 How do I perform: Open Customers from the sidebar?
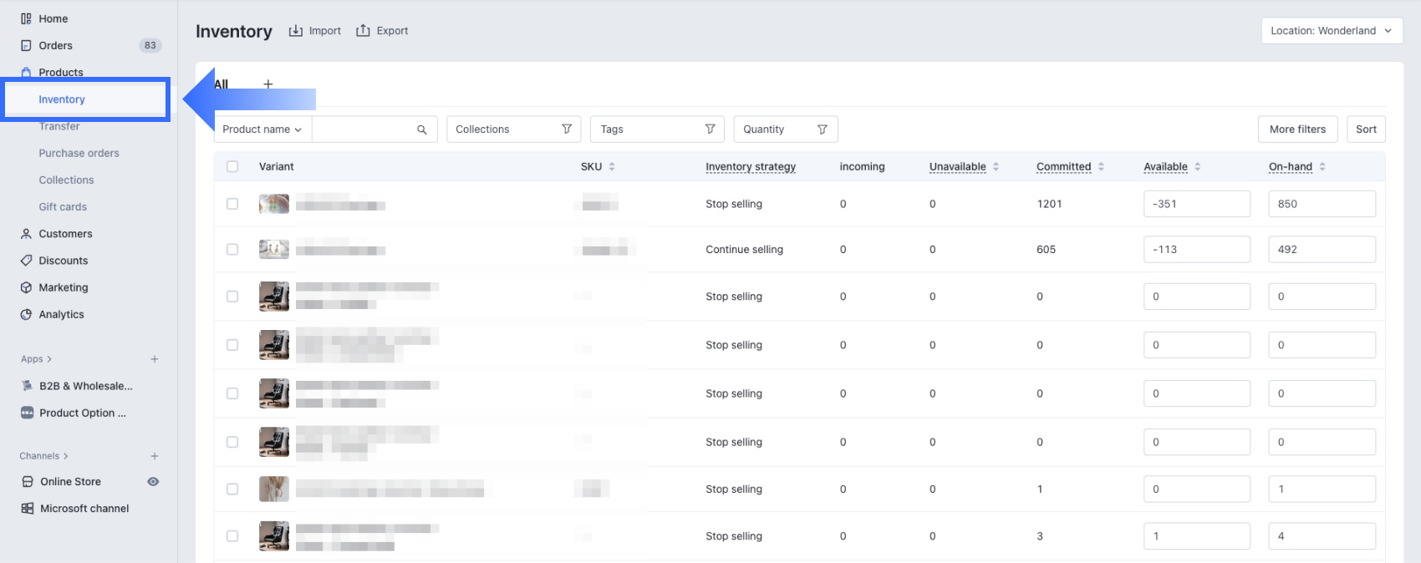click(65, 234)
